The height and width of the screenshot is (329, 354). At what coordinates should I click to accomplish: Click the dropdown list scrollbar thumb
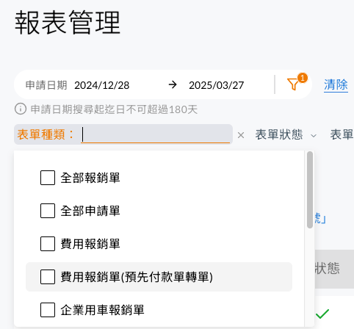pyautogui.click(x=310, y=190)
